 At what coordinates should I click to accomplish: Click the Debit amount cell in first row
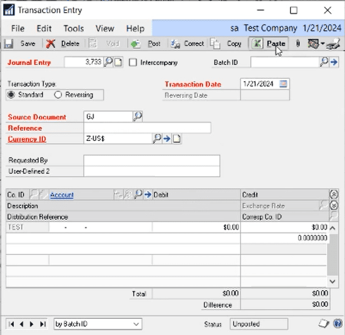coord(196,227)
